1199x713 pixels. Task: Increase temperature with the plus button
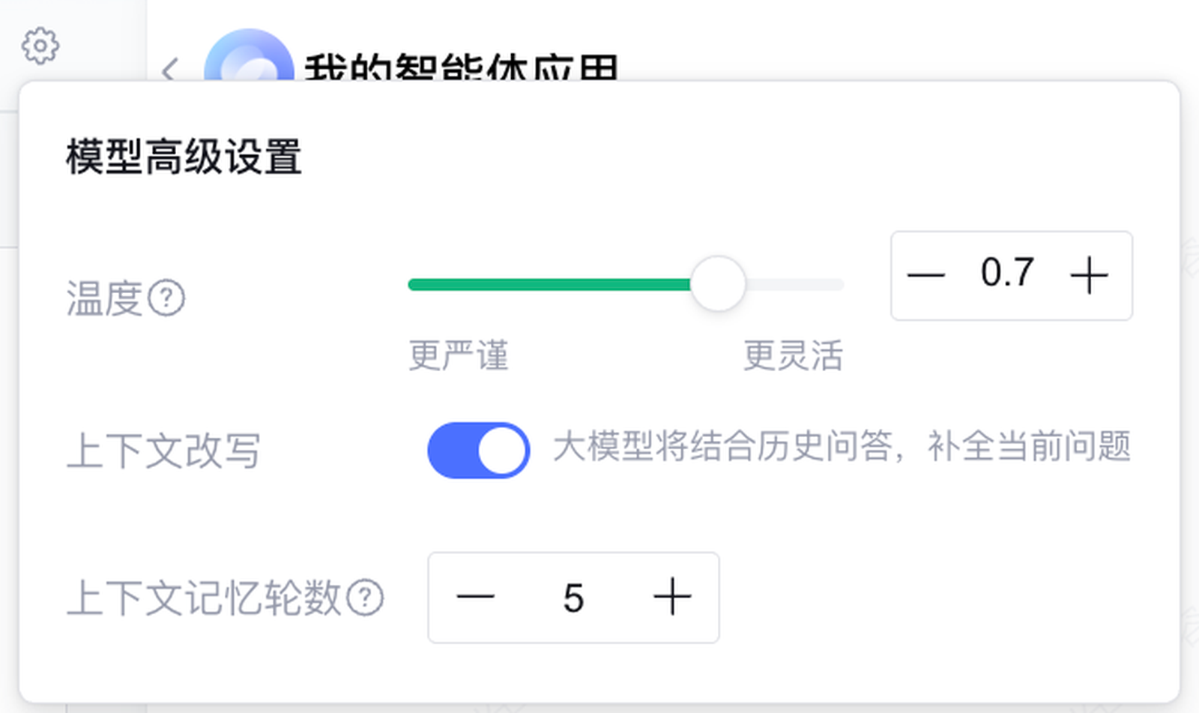[1089, 275]
